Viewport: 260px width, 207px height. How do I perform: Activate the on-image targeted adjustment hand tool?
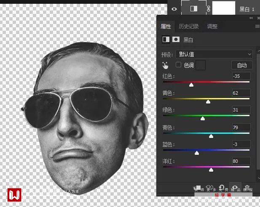click(x=165, y=65)
